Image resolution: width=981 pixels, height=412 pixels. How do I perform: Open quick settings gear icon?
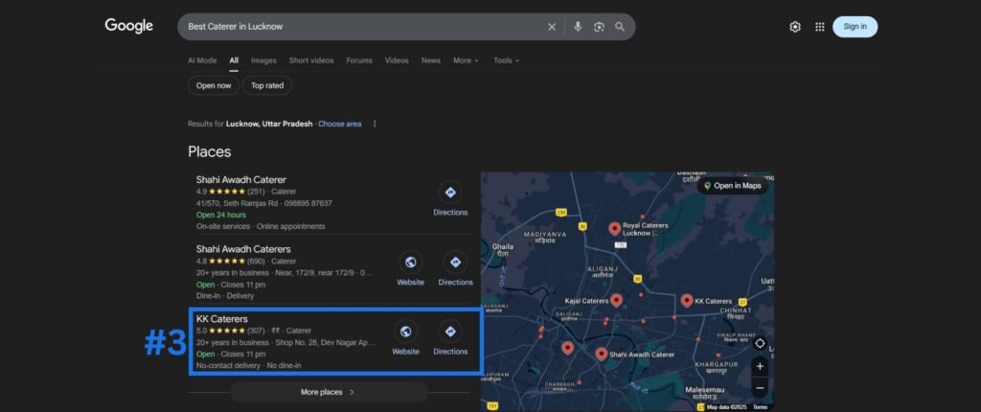click(794, 27)
